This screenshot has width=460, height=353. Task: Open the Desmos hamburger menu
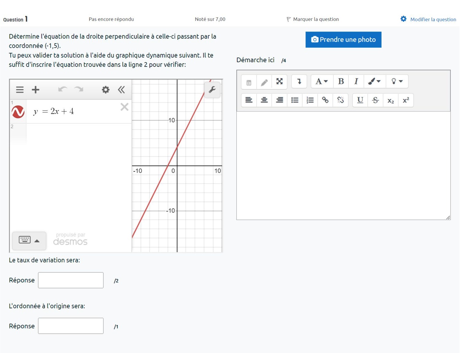pos(20,89)
